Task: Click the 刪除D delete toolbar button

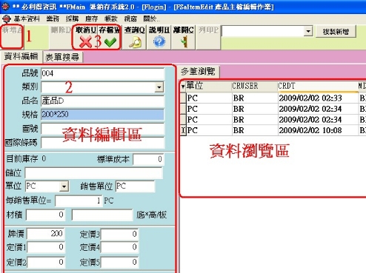Action: [x=61, y=37]
